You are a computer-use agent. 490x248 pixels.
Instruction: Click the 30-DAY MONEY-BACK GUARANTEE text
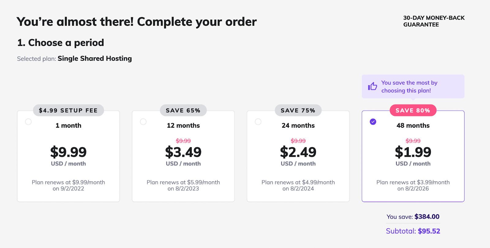434,21
